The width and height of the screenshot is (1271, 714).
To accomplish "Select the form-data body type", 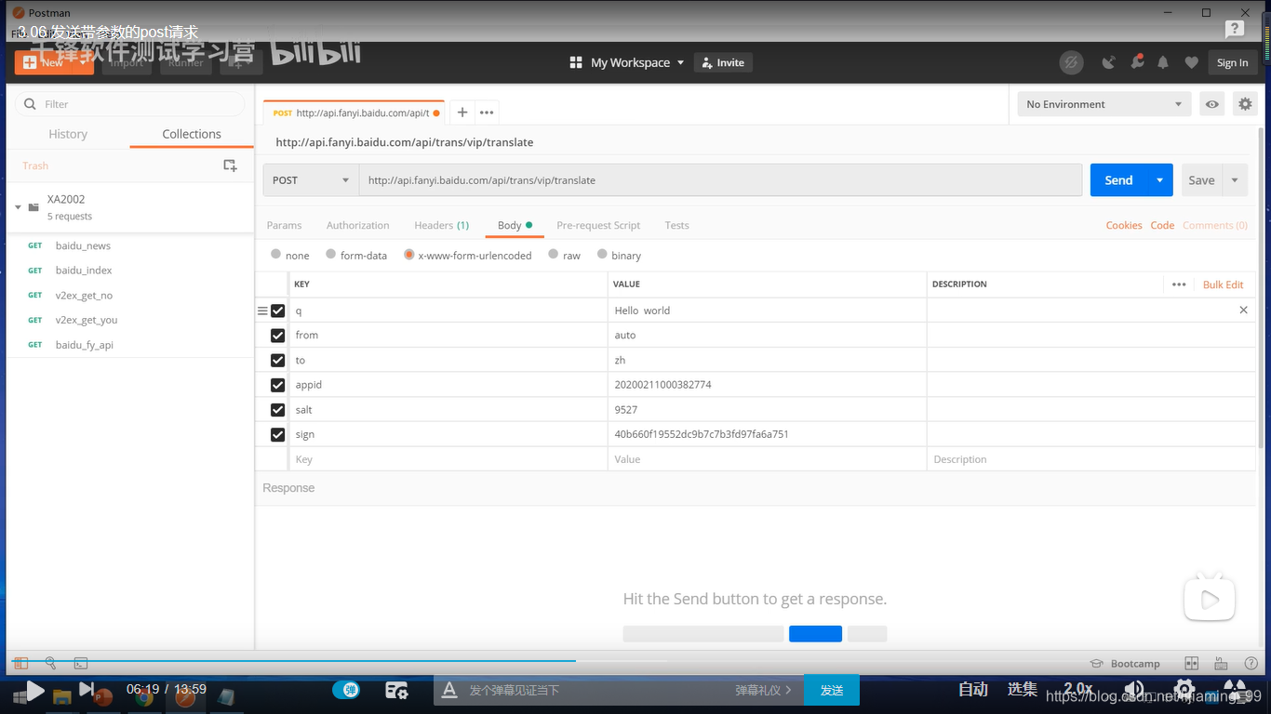I will [x=330, y=254].
